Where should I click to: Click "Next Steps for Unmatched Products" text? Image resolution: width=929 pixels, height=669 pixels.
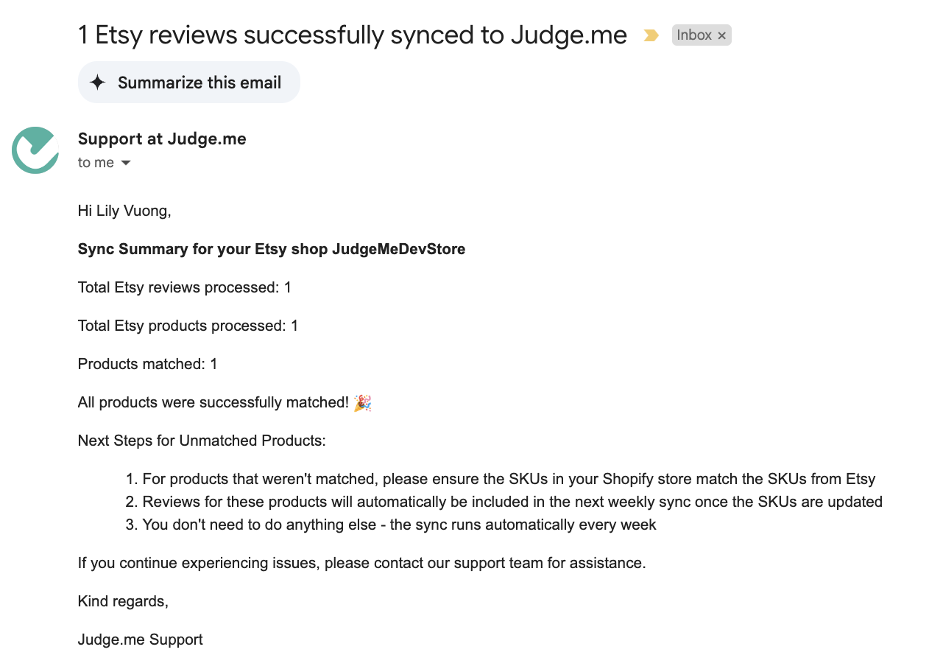click(202, 441)
